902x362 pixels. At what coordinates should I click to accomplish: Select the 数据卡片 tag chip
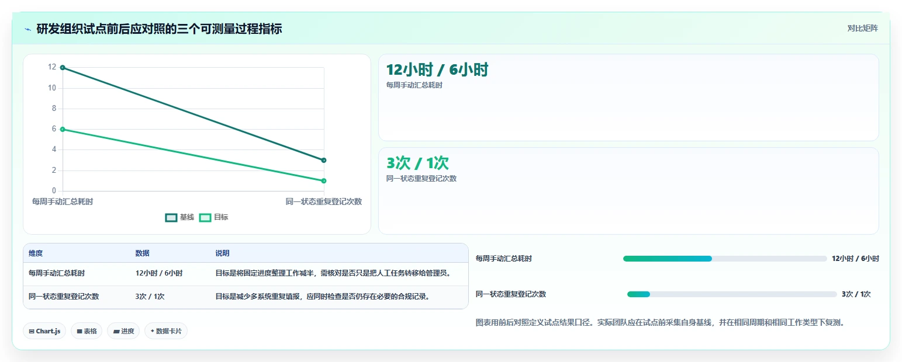click(x=166, y=331)
